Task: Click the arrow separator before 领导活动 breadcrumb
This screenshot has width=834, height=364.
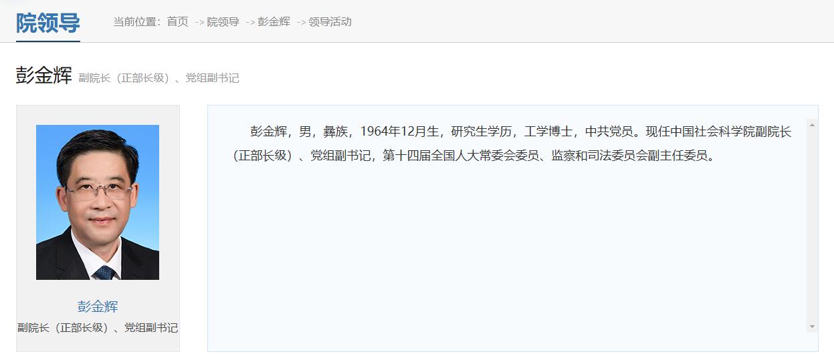Action: point(301,22)
